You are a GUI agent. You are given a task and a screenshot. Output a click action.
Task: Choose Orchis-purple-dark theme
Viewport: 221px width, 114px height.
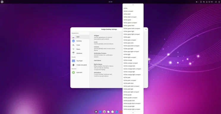pyautogui.click(x=133, y=101)
